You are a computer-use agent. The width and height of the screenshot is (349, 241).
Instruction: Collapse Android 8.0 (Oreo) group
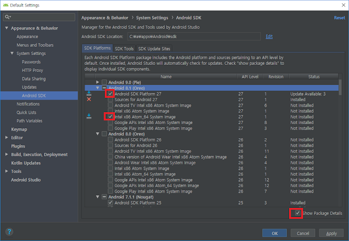pyautogui.click(x=98, y=134)
